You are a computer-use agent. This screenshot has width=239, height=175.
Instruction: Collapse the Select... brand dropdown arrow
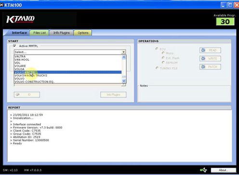point(123,52)
